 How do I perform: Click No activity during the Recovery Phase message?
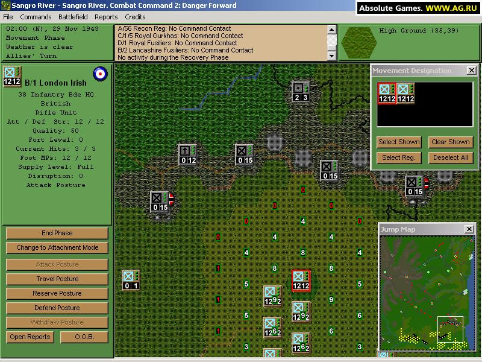point(173,57)
